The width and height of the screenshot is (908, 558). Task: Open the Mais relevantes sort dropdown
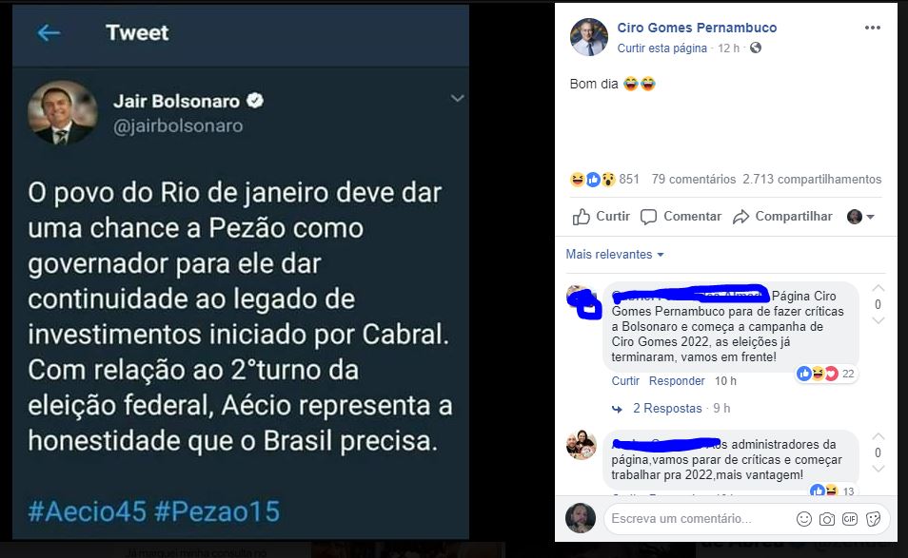(x=615, y=255)
